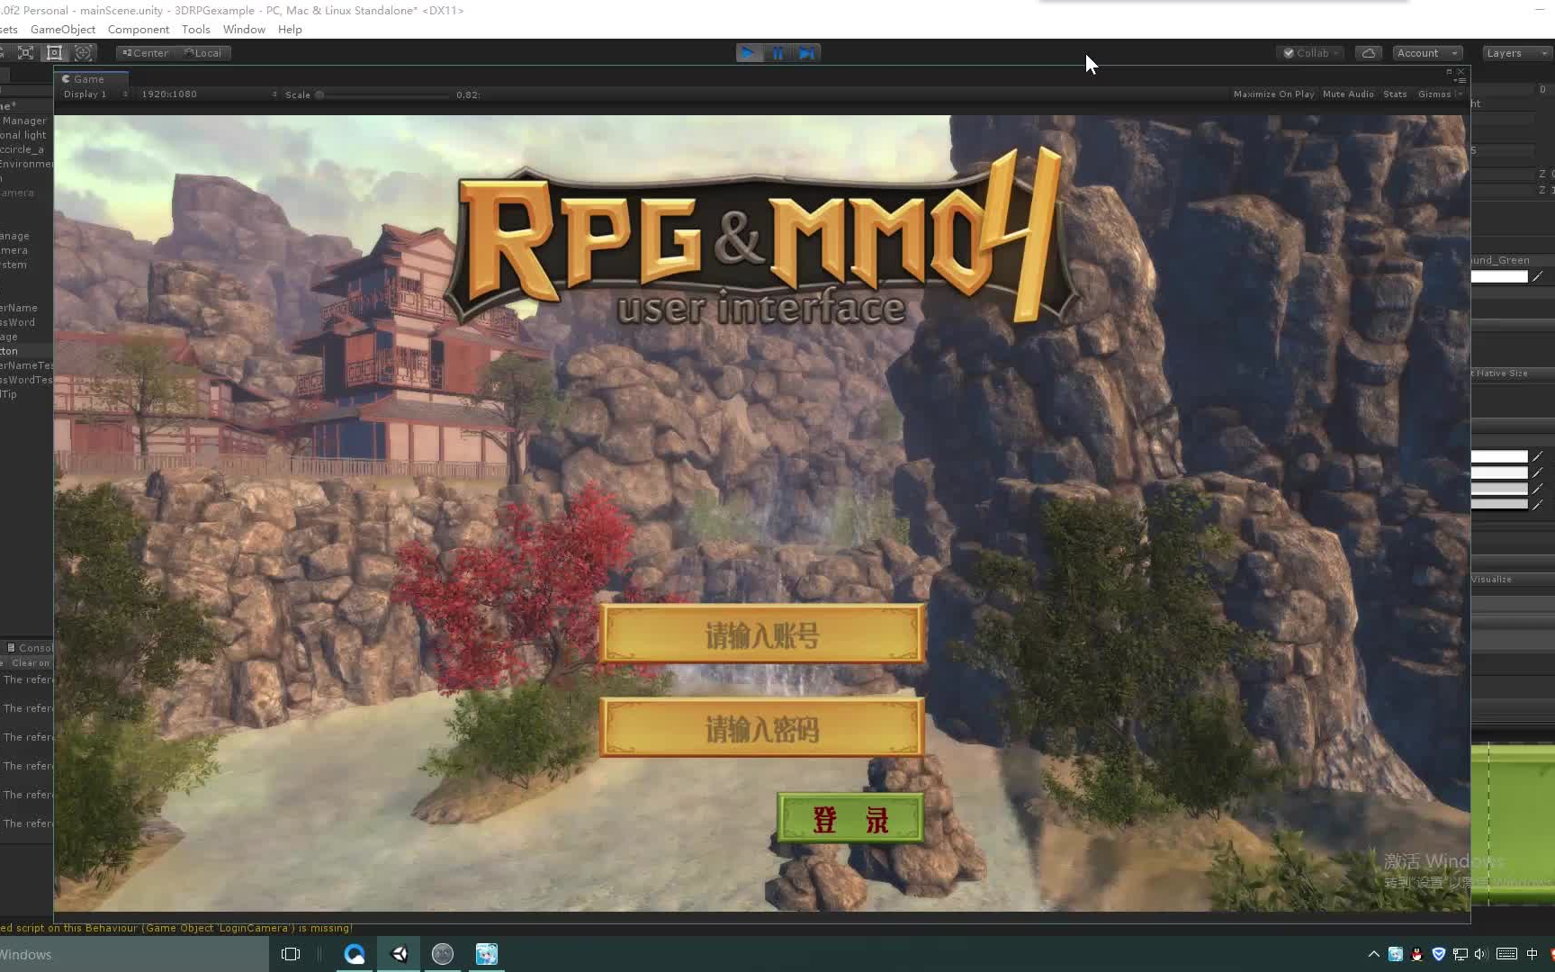The image size is (1555, 972).
Task: Select the combined Transform tool
Action: coord(83,53)
